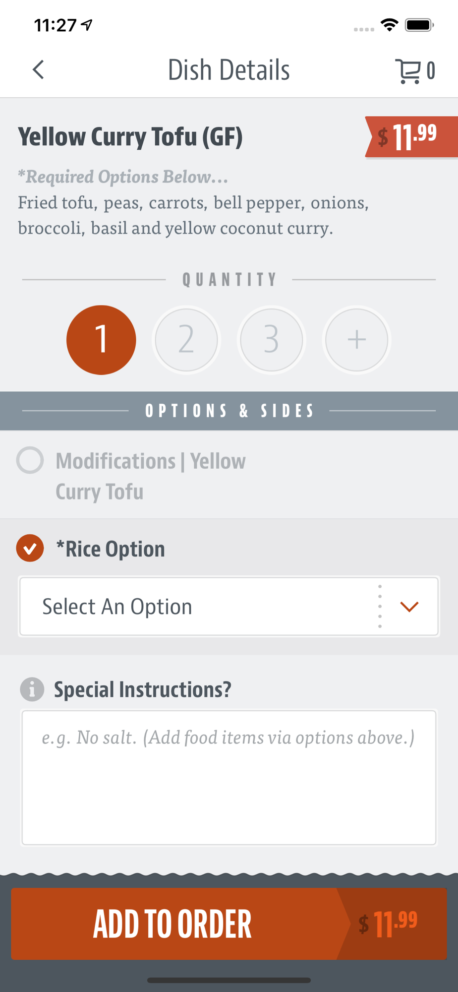This screenshot has height=992, width=458.
Task: Open the Select An Option dropdown
Action: [x=198, y=606]
